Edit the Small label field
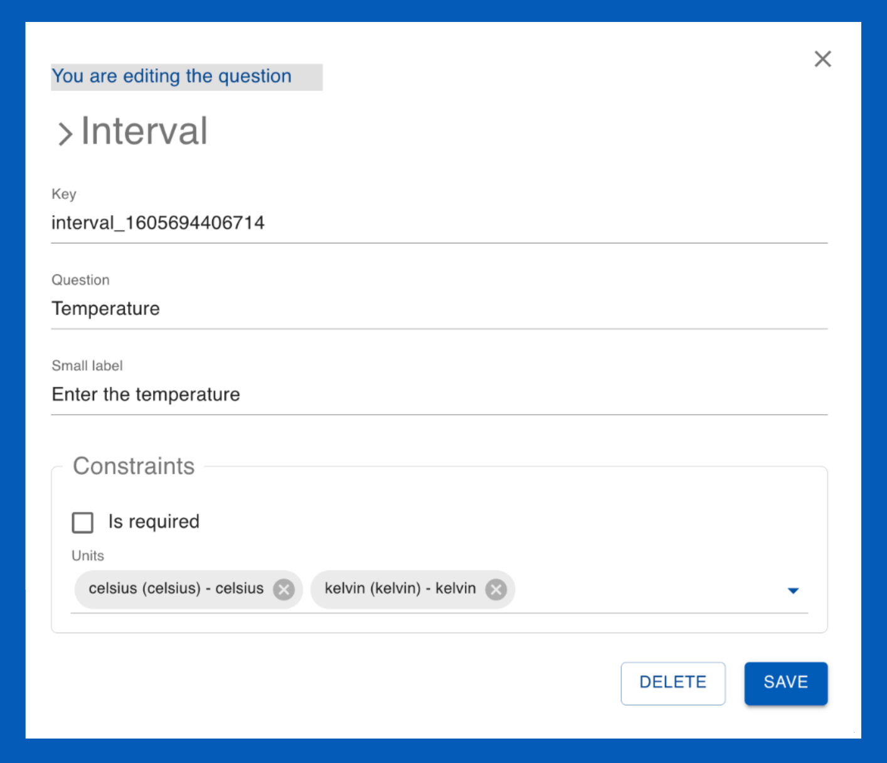Viewport: 887px width, 763px height. point(439,395)
